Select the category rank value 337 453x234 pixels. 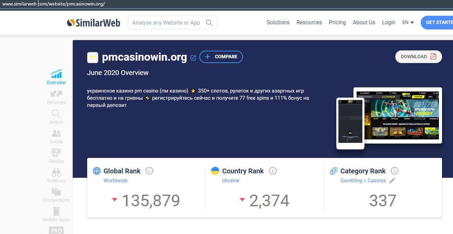(383, 200)
